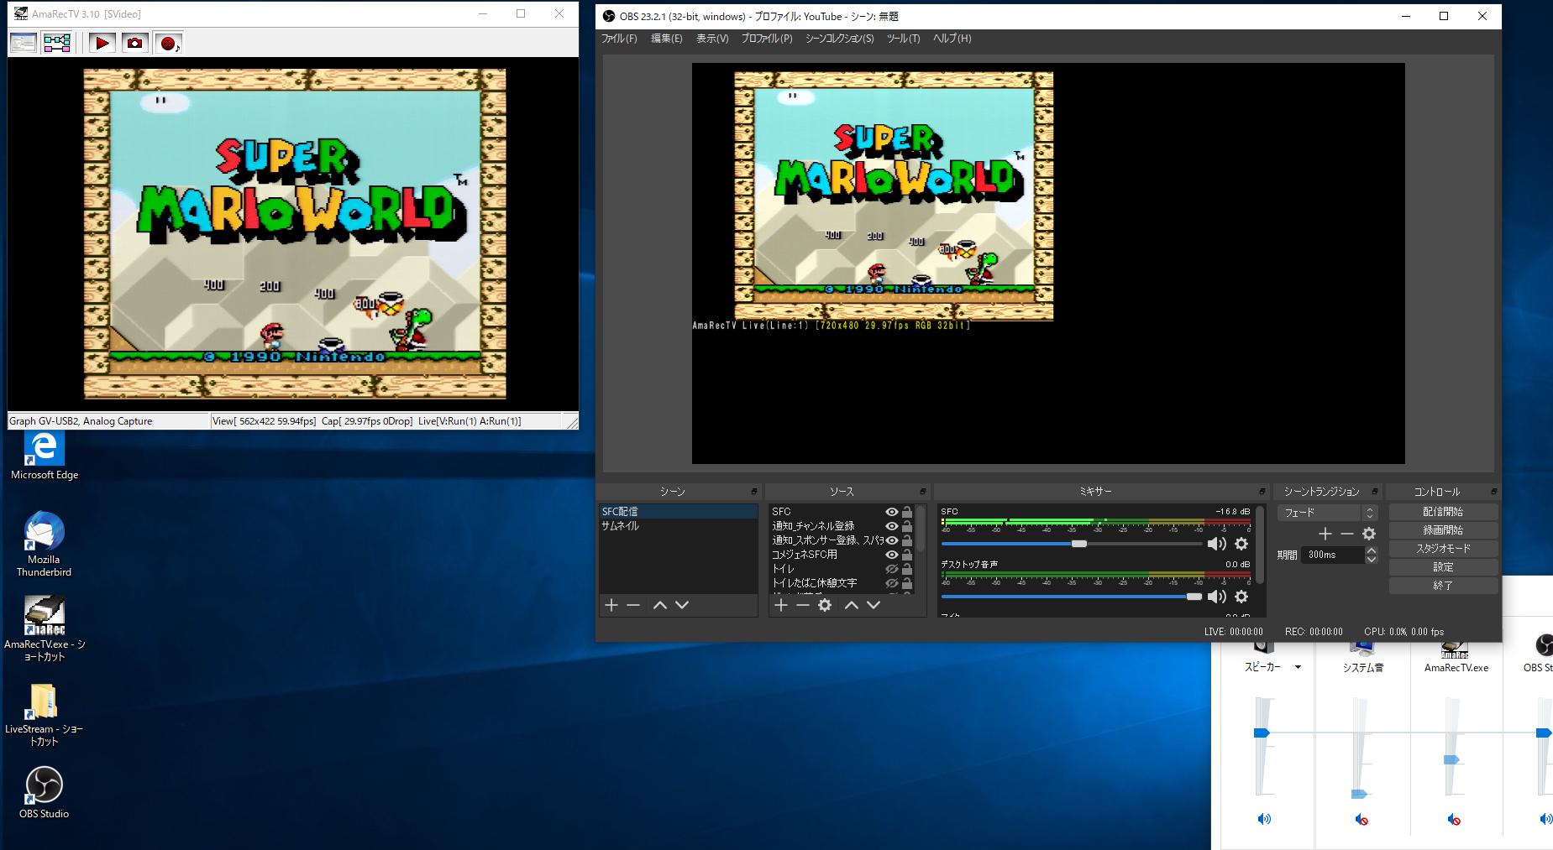Mute デスクトップ音声 mixer speaker icon
This screenshot has height=850, width=1553.
pyautogui.click(x=1216, y=597)
